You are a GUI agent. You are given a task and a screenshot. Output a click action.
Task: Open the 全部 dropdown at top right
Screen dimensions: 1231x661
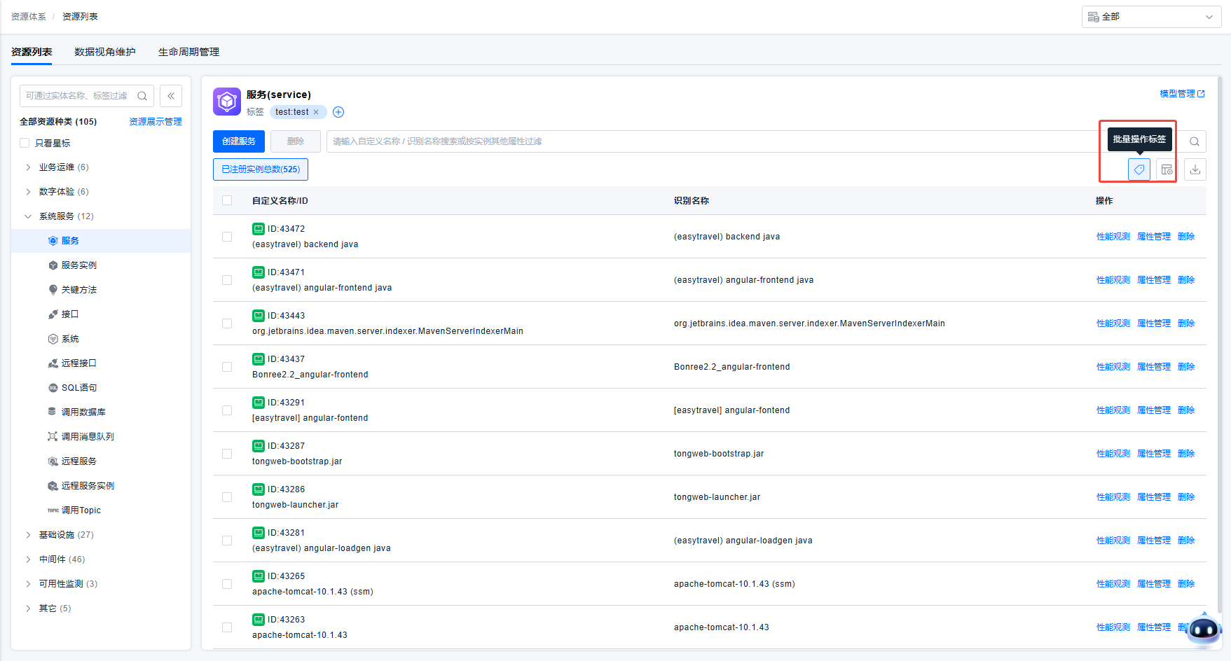coord(1150,17)
